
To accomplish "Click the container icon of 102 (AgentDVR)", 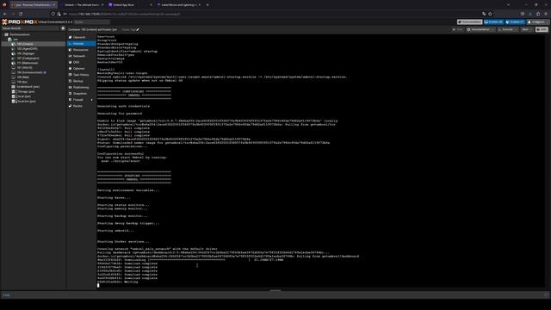I will [14, 49].
